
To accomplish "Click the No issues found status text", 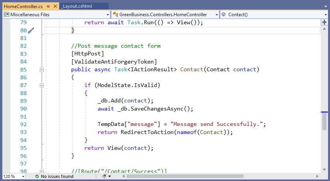I will point(57,176).
